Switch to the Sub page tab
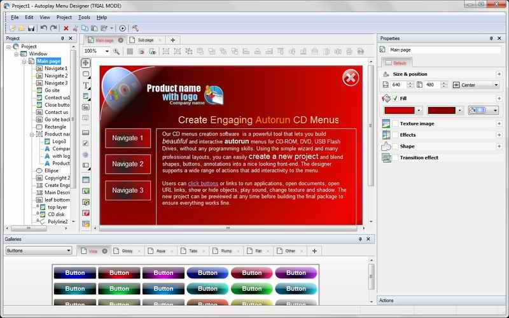This screenshot has width=509, height=318. coord(144,39)
